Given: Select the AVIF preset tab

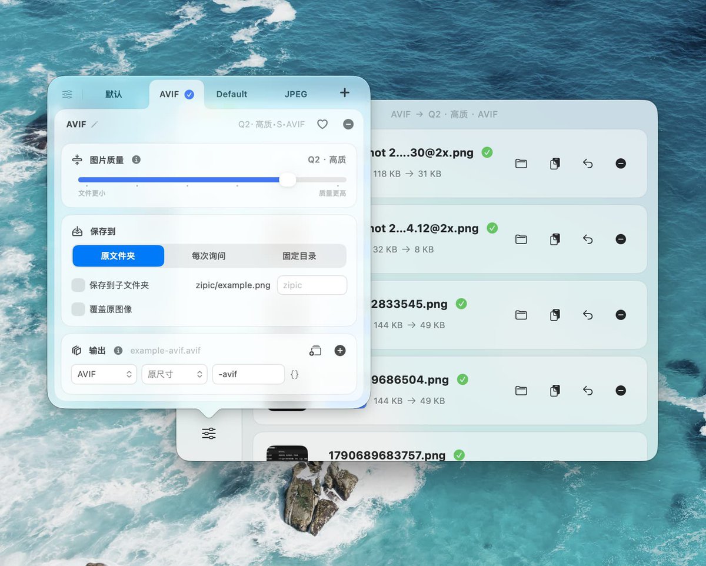Looking at the screenshot, I should [x=176, y=94].
